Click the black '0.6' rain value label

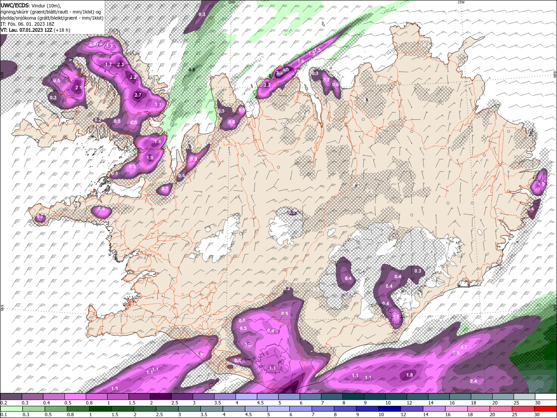192,70
